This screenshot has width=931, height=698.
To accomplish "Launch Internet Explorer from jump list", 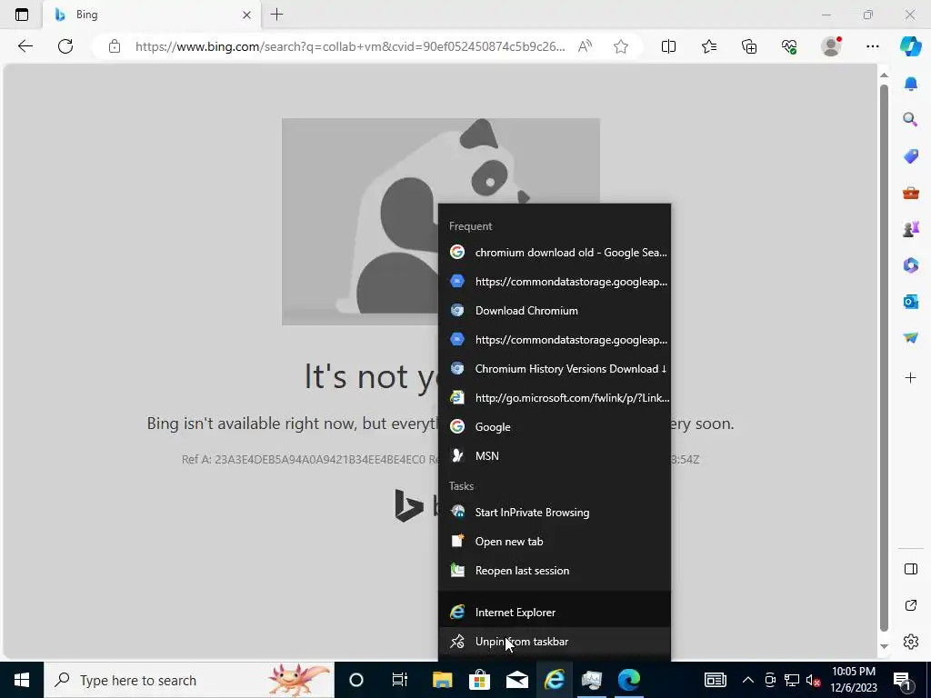I will pos(555,612).
